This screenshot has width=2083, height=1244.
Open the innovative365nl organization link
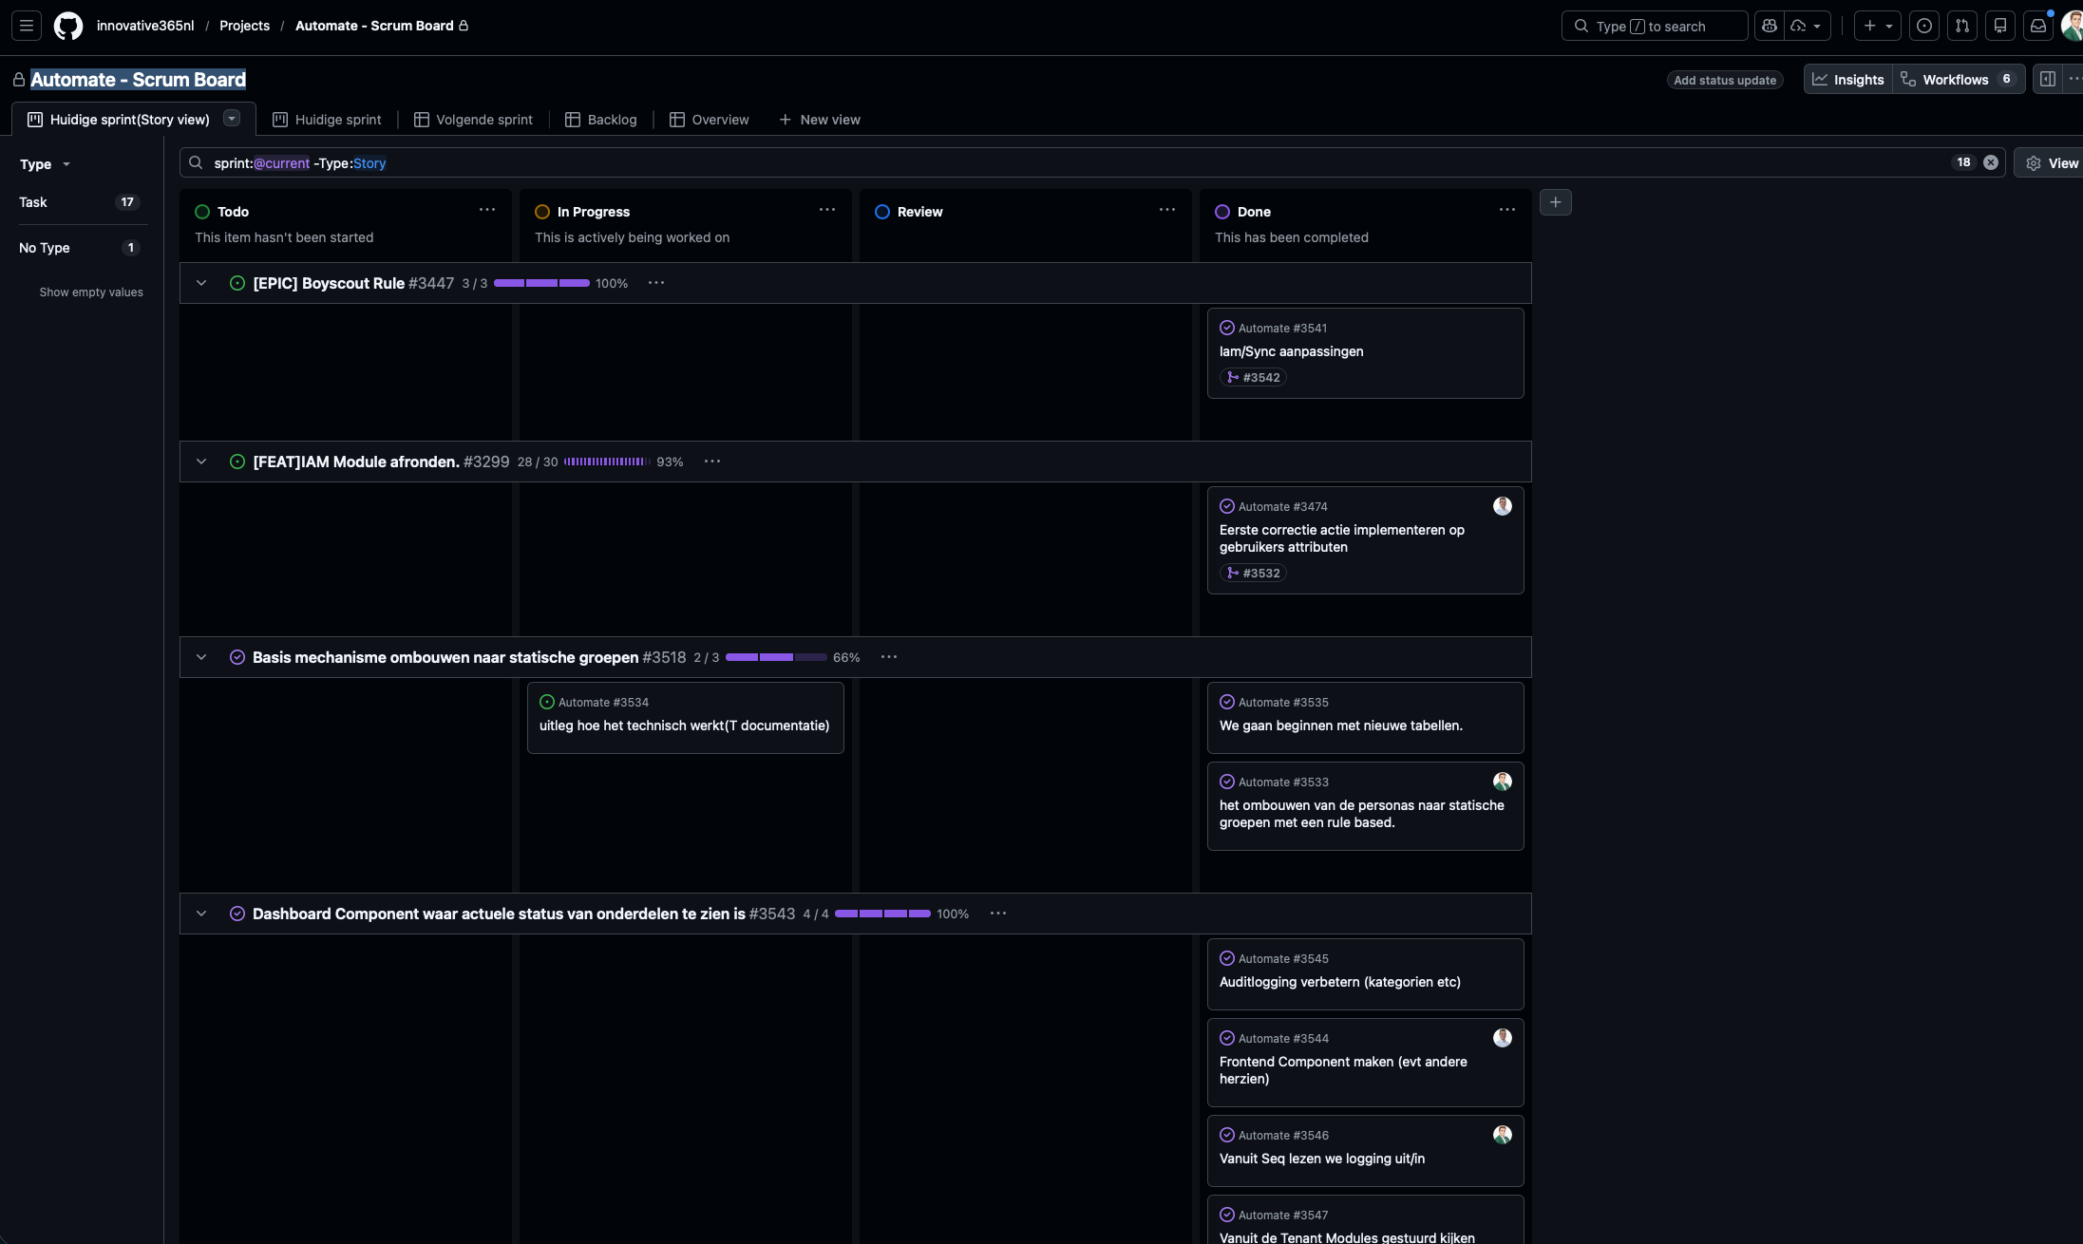pyautogui.click(x=145, y=26)
